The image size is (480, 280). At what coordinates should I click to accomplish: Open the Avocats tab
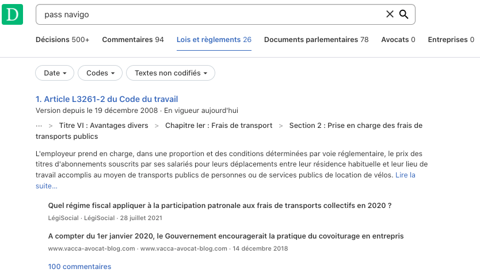click(398, 40)
